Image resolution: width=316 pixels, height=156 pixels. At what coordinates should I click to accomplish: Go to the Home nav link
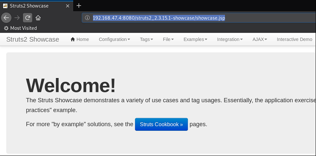coord(80,39)
